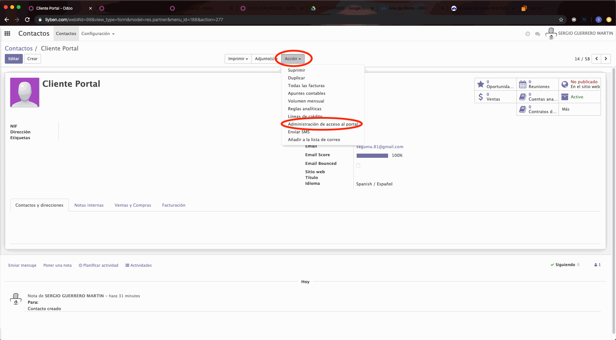Toggle the Activo archive button
This screenshot has height=340, width=616.
pos(579,97)
